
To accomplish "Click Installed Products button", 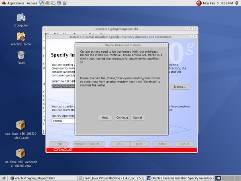I will pos(89,144).
